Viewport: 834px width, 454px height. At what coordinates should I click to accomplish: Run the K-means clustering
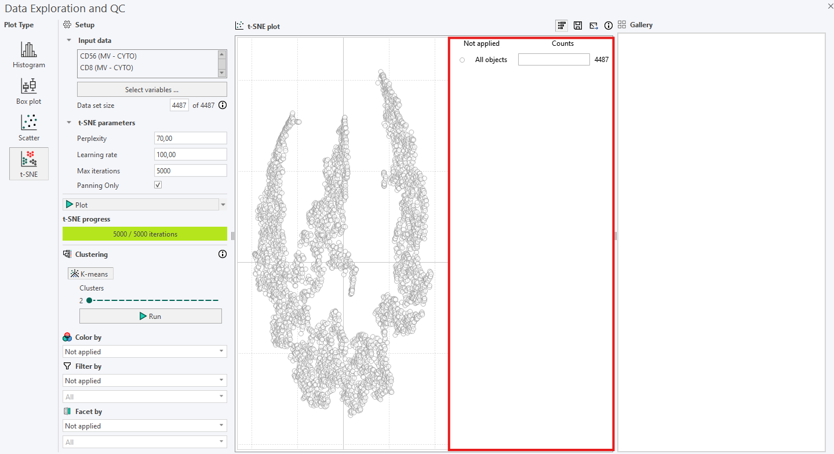[151, 316]
